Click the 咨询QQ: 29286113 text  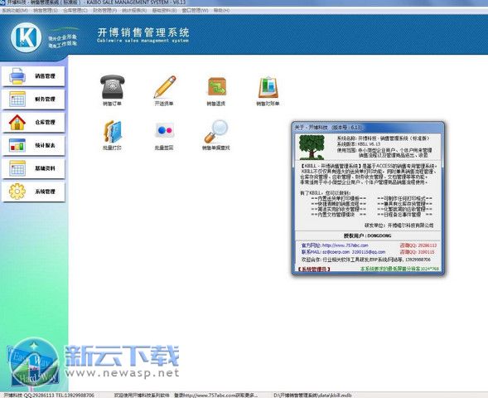coord(418,245)
